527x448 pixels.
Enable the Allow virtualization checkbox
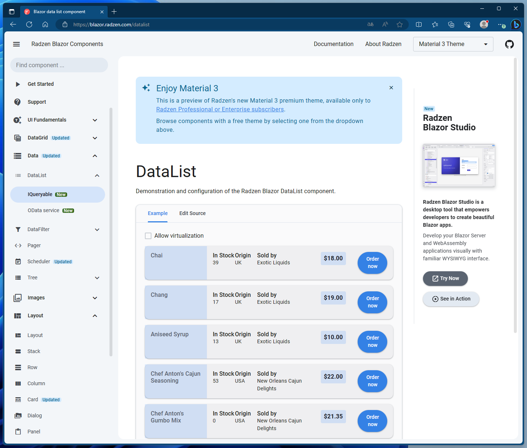[148, 236]
